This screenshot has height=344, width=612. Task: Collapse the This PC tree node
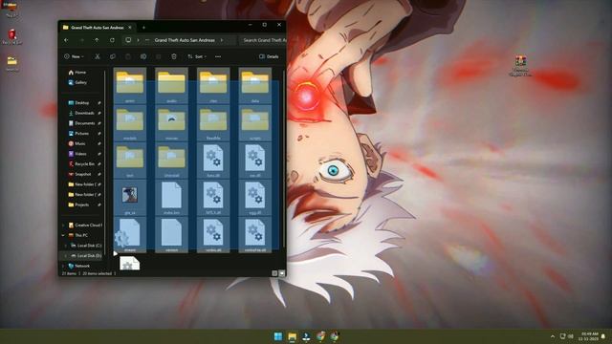point(63,235)
